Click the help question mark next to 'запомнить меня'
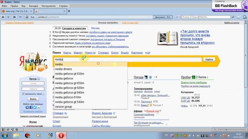 point(43,94)
